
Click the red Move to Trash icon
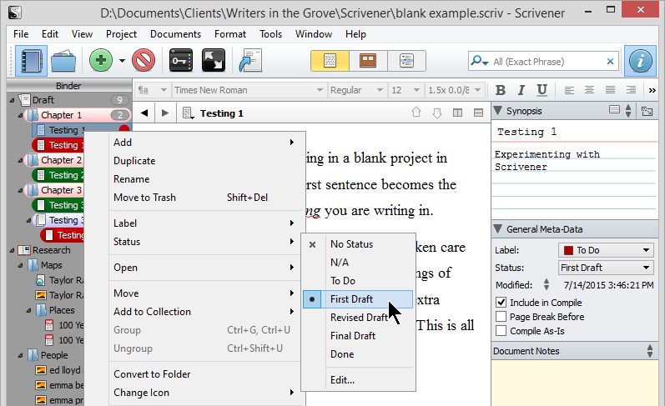[x=144, y=61]
